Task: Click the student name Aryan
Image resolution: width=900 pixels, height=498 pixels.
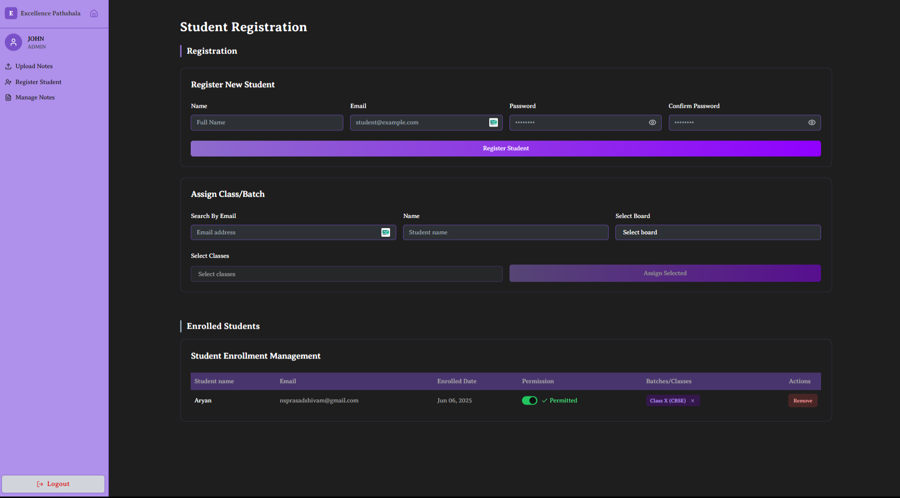Action: point(203,401)
